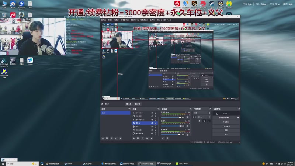295x166 pixels.
Task: Open mixer panel three-dot menu
Action: 167,138
